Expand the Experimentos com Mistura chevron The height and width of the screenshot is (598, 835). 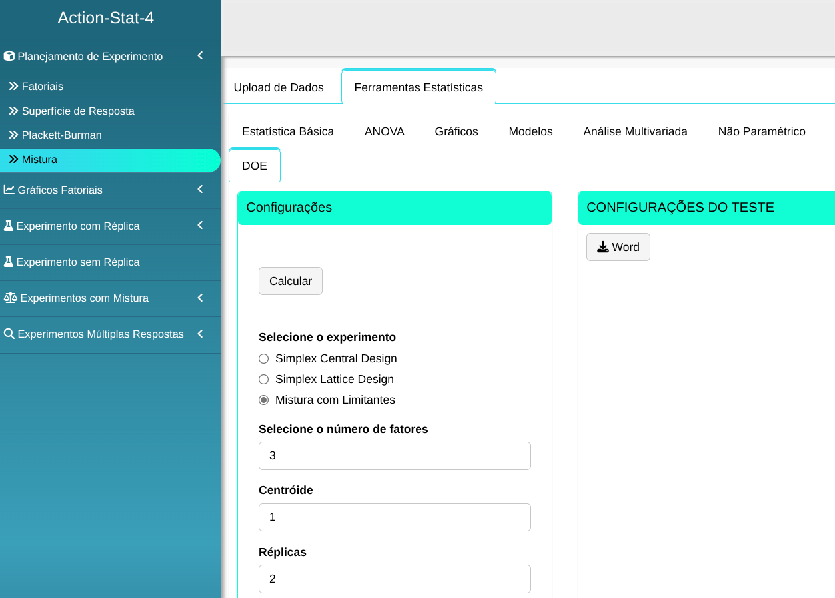tap(200, 298)
